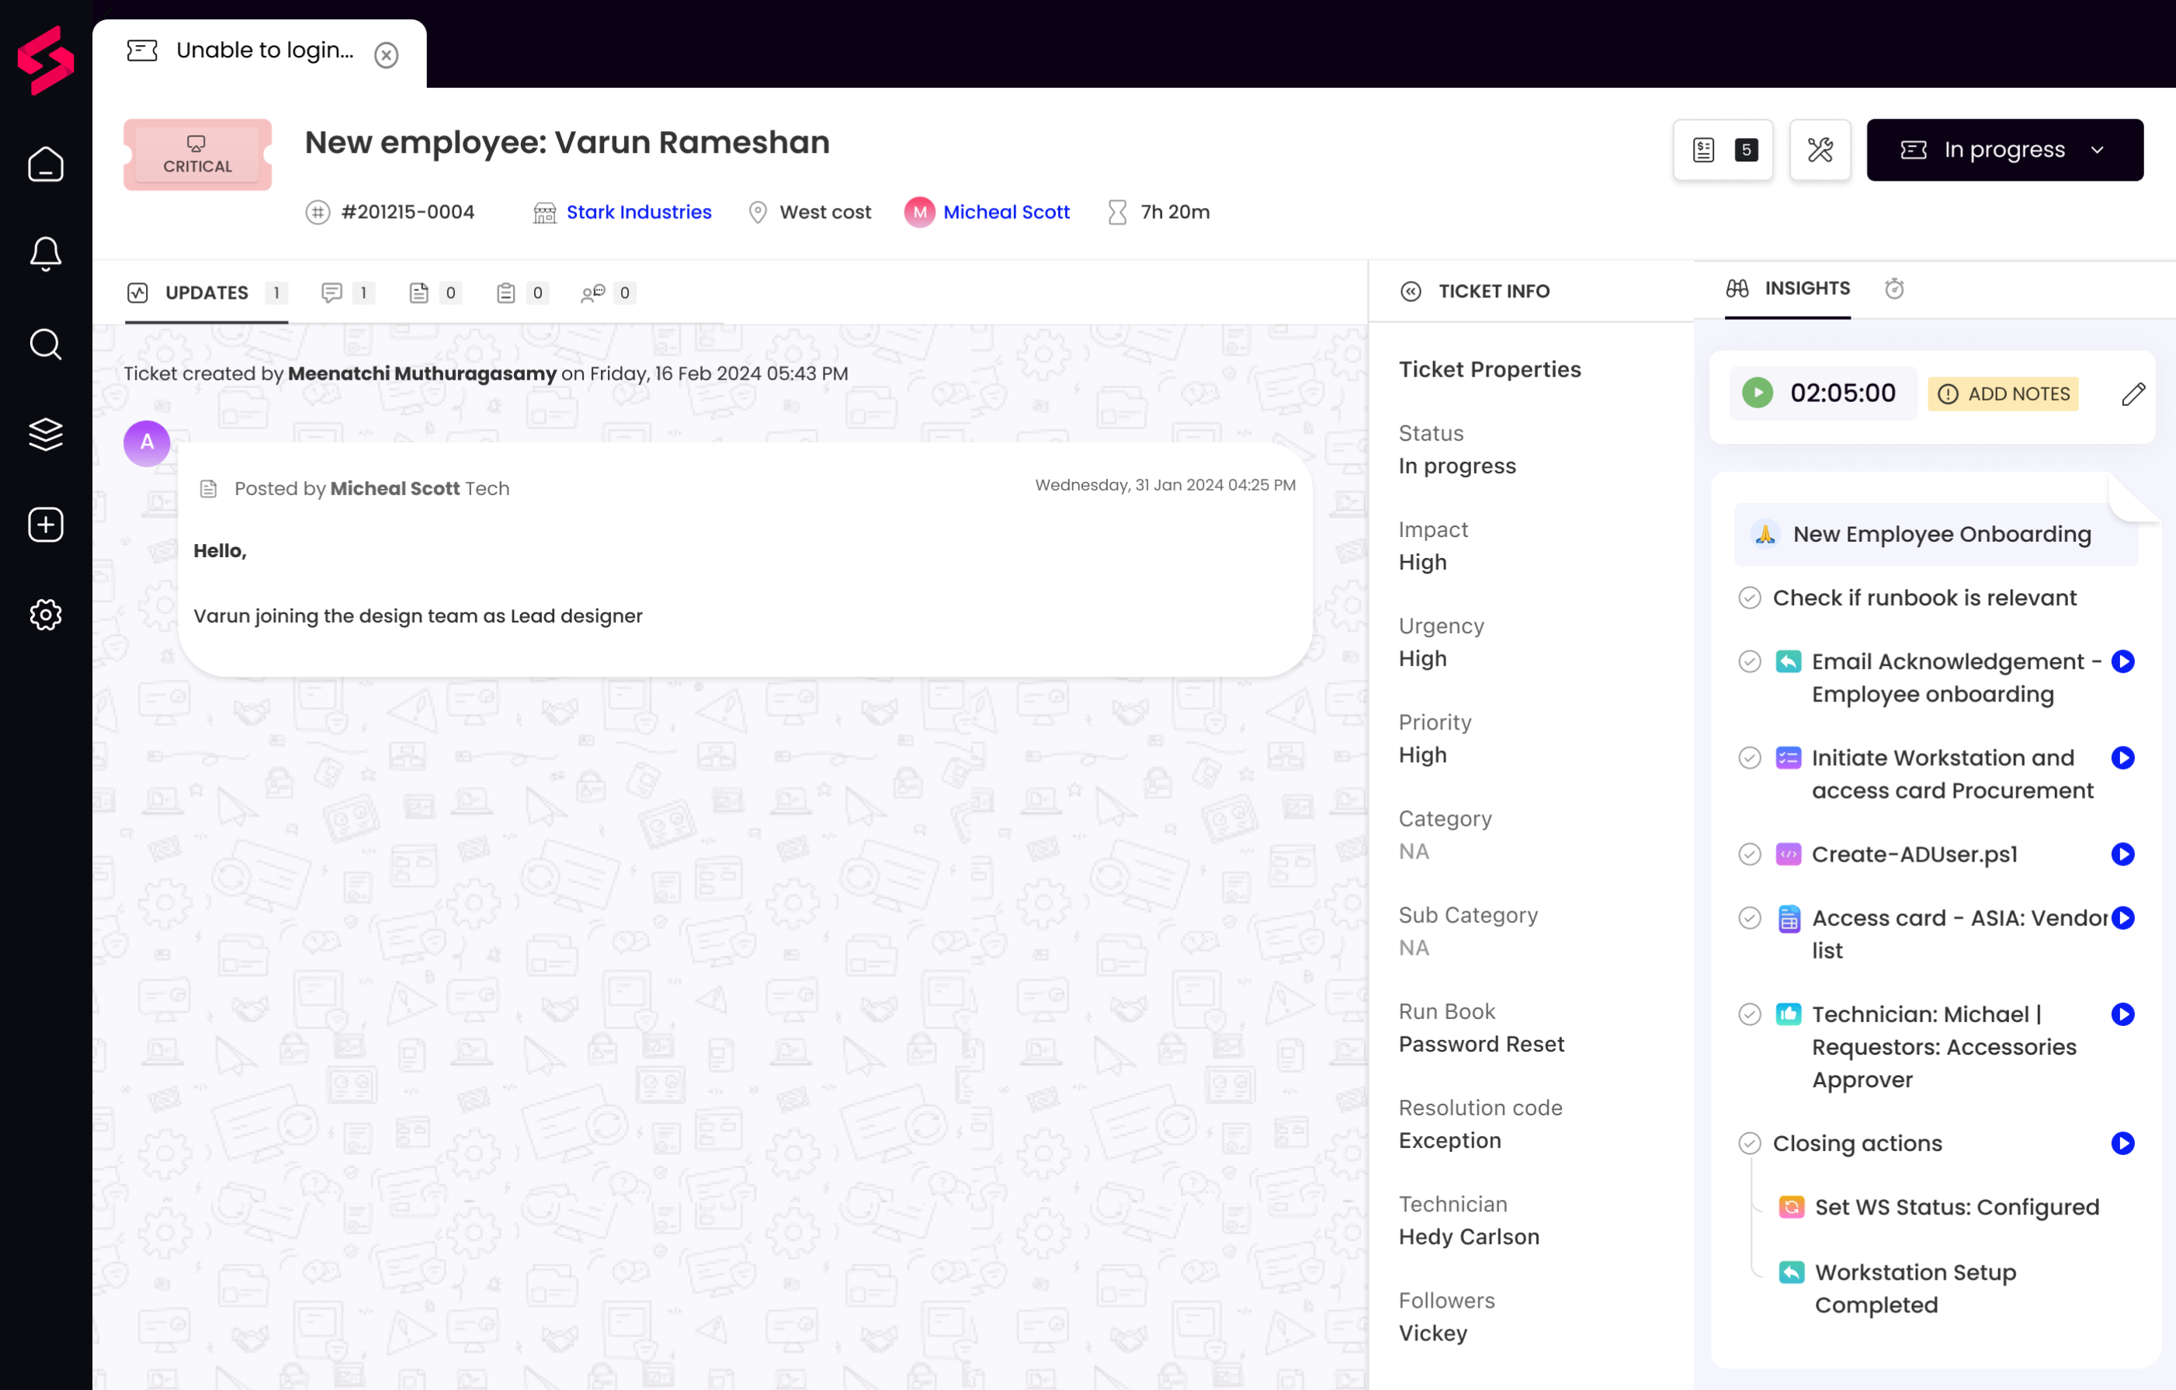The width and height of the screenshot is (2176, 1390).
Task: Click the layers/stack icon in sidebar
Action: (x=43, y=435)
